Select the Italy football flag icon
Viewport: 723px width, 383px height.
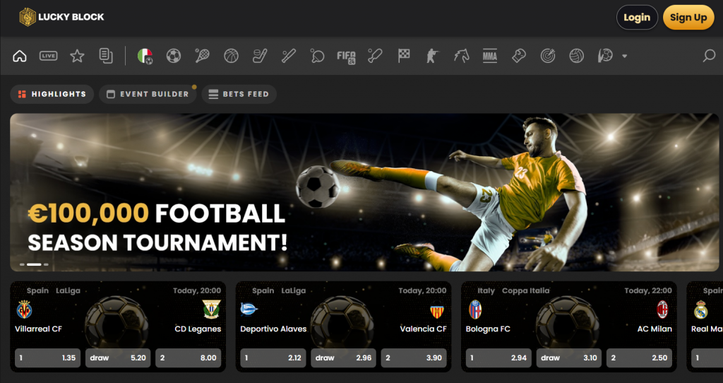(x=145, y=57)
